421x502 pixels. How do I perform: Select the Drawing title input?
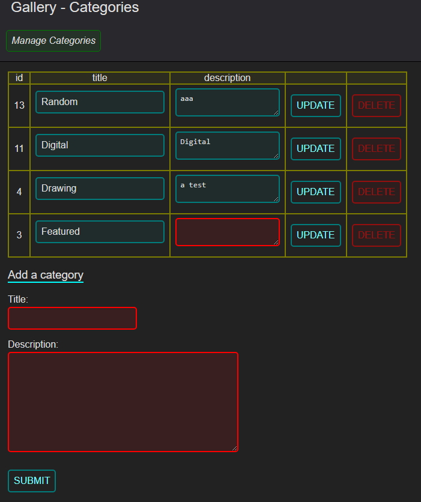click(100, 189)
